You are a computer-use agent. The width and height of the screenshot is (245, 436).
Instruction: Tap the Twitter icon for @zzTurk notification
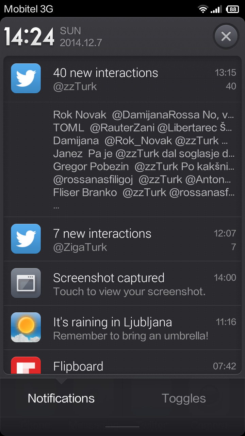click(x=26, y=78)
